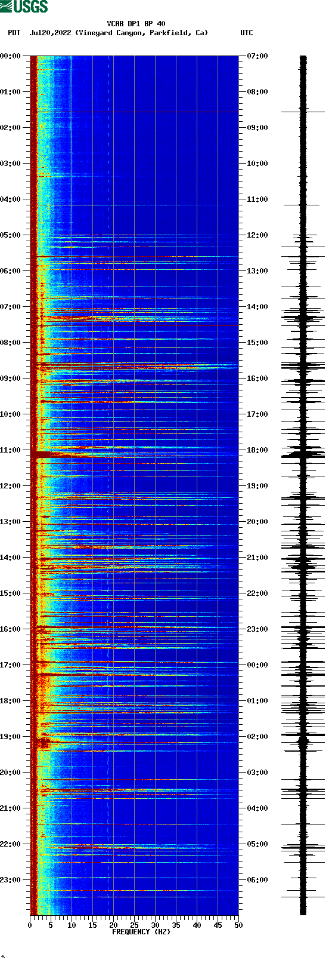Select the title text VCAB DP1 BP 40

coord(136,24)
